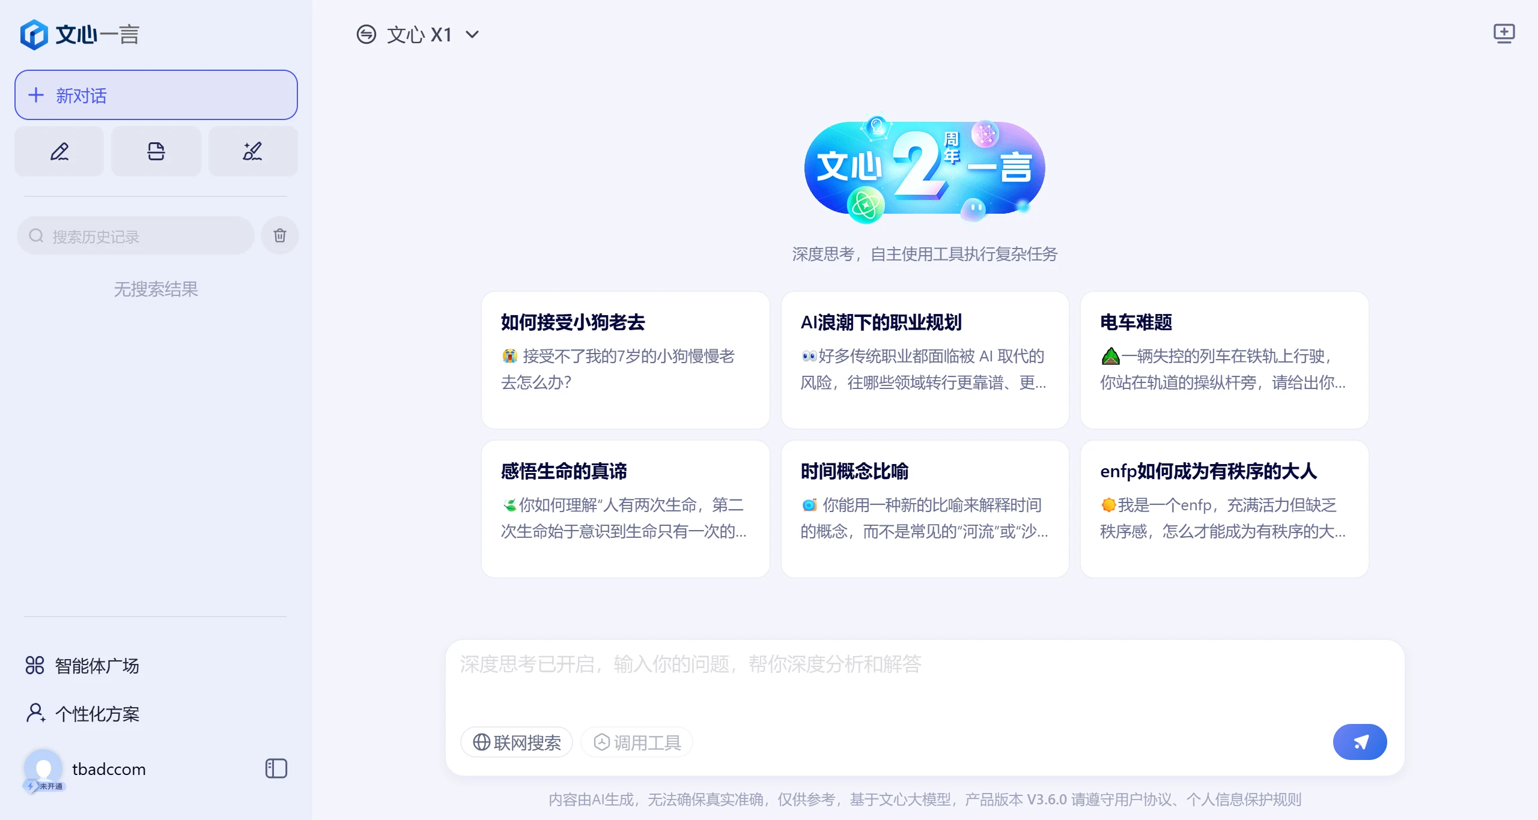This screenshot has width=1538, height=820.
Task: Click the trash icon to clear history
Action: click(279, 235)
